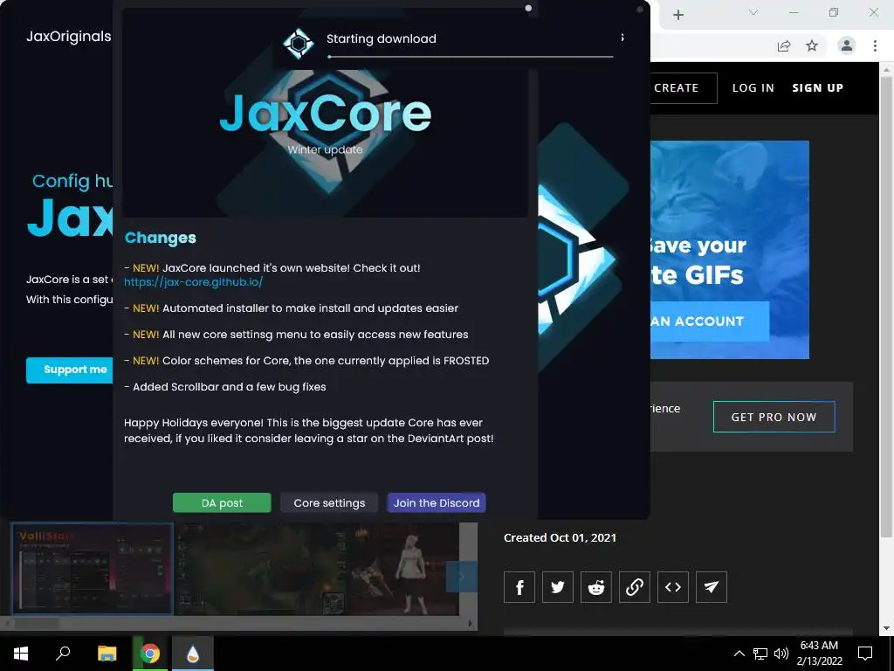Click the browser vertical scrollbar

click(x=887, y=306)
